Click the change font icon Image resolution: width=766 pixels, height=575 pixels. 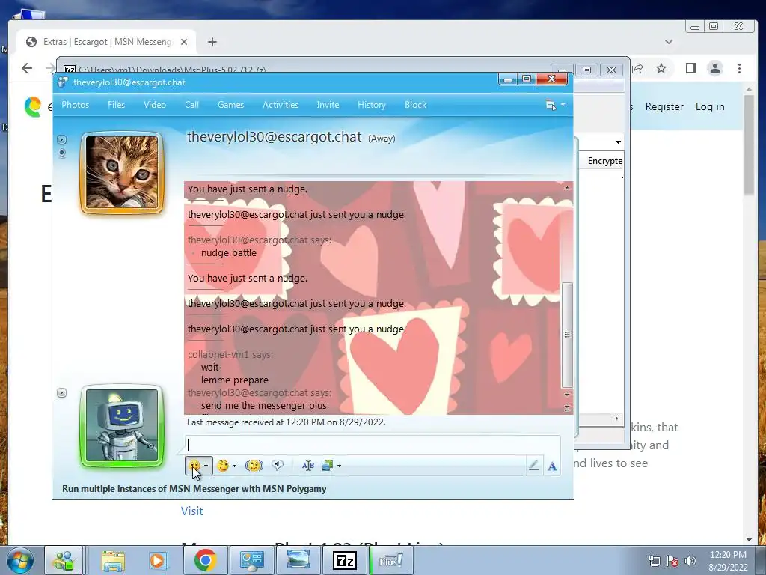click(307, 466)
